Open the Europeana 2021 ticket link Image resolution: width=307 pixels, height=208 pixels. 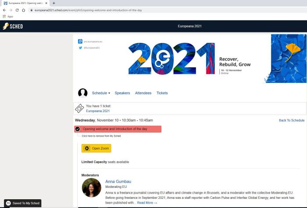point(98,111)
